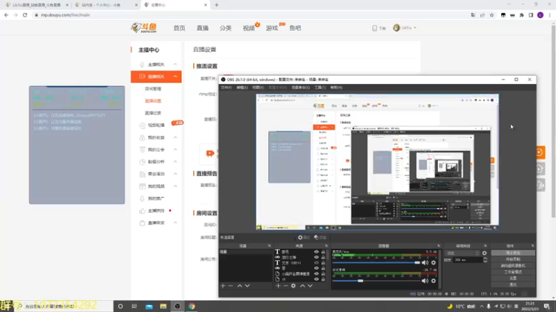This screenshot has height=312, width=556.
Task: Toggle visibility of the z5 source
Action: click(x=316, y=279)
